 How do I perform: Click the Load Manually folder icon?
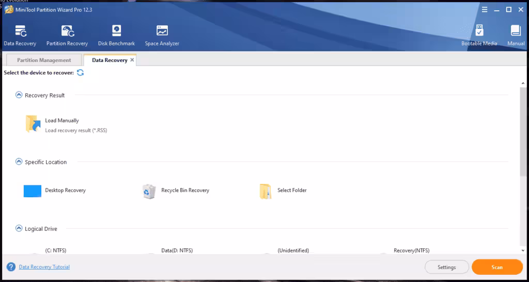(33, 124)
